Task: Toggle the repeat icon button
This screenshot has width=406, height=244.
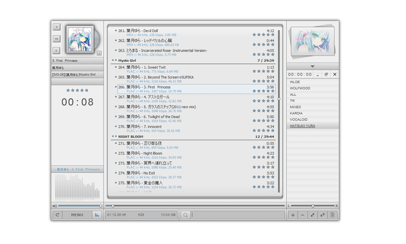Action: click(58, 214)
